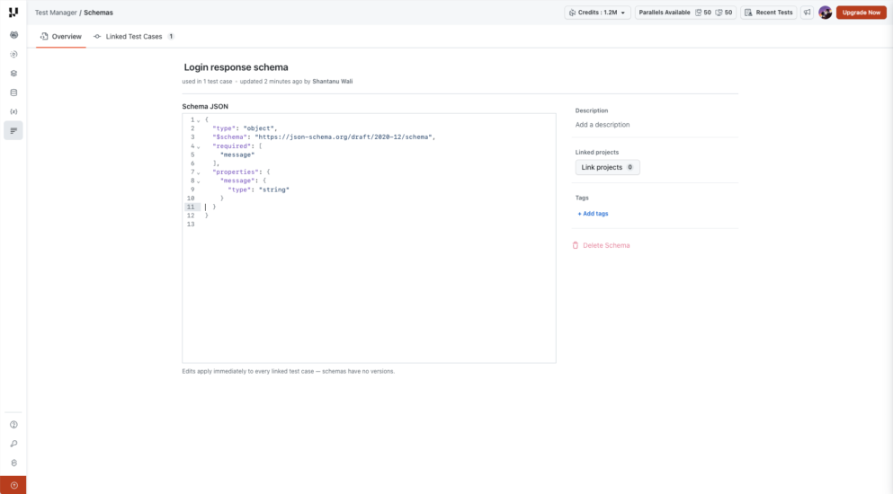
Task: Click + Add tags link
Action: tap(593, 214)
